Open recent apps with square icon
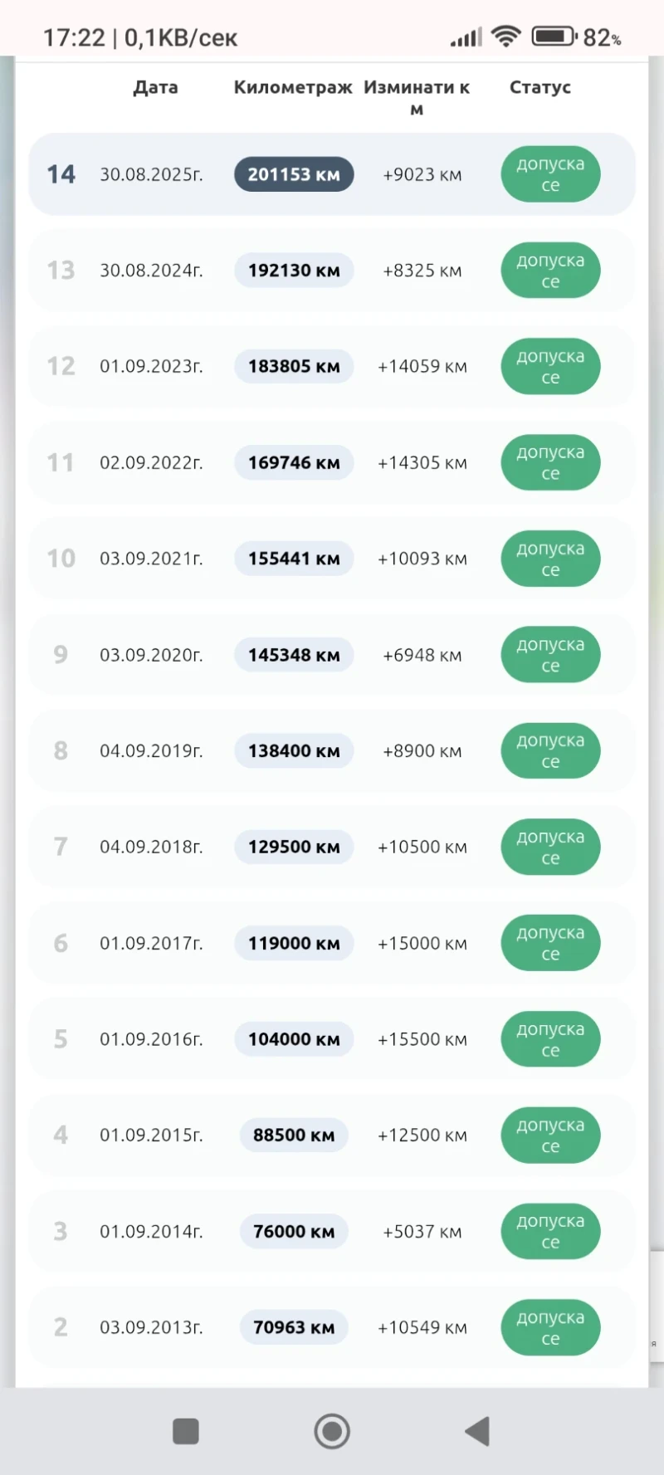The width and height of the screenshot is (664, 1475). (185, 1431)
